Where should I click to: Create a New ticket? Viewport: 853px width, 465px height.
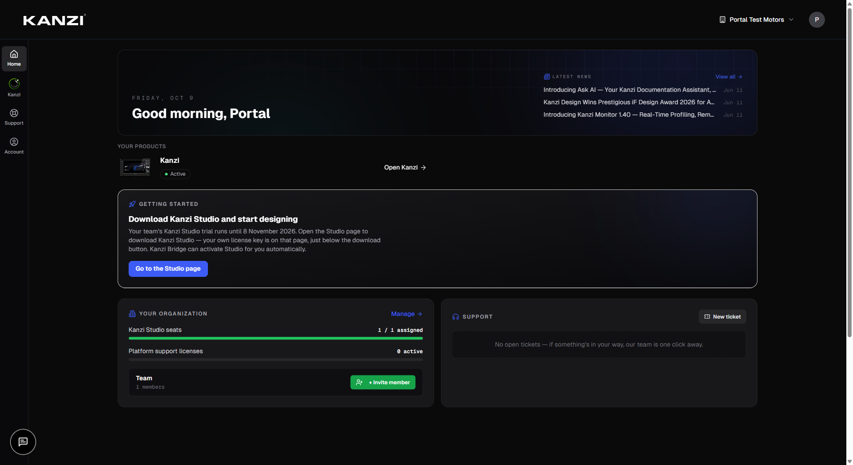coord(722,317)
